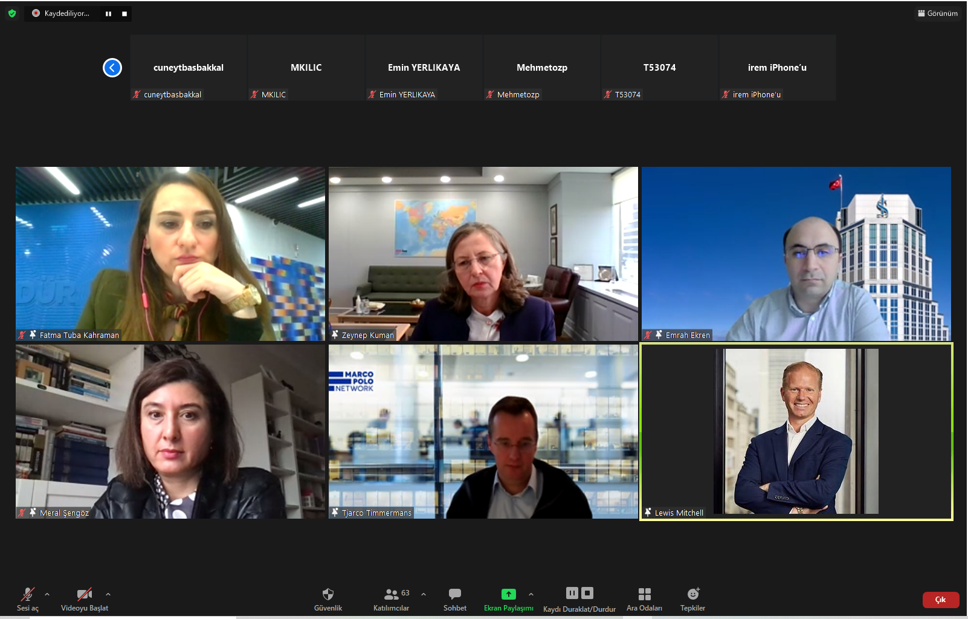Click pin icon on Fatma Tuba Kahraman
Viewport: 968px width, 619px height.
pos(33,334)
